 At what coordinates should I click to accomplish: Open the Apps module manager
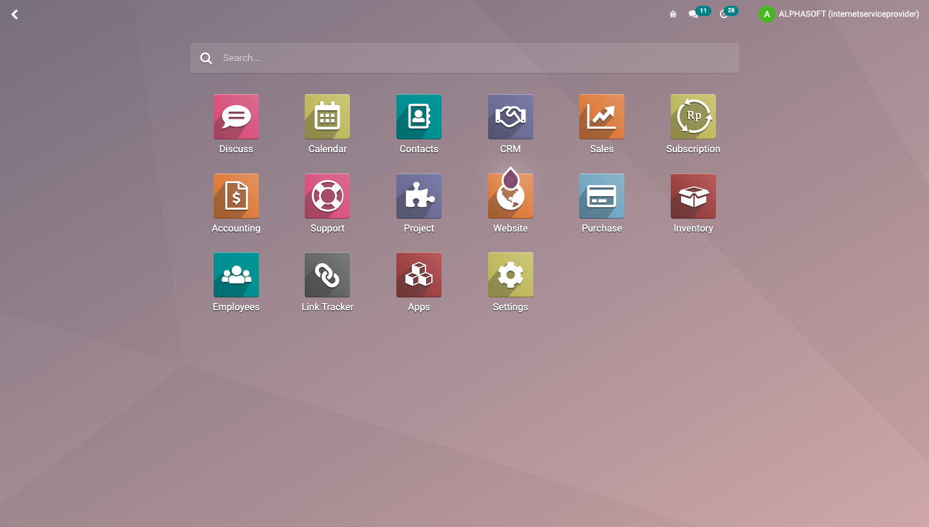click(419, 275)
